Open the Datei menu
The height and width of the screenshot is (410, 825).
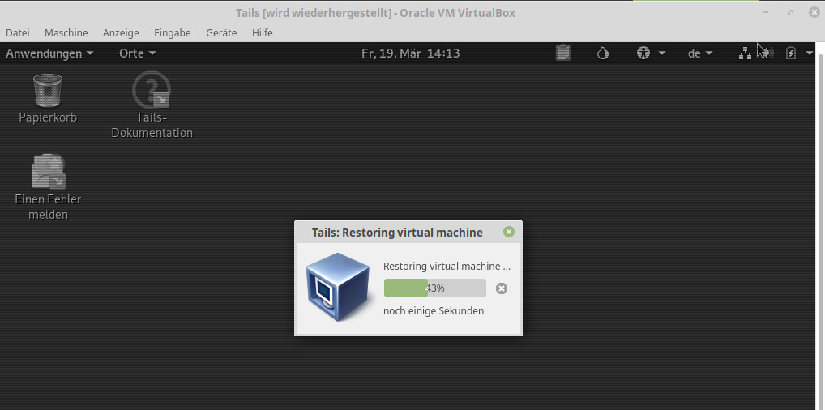pyautogui.click(x=17, y=32)
